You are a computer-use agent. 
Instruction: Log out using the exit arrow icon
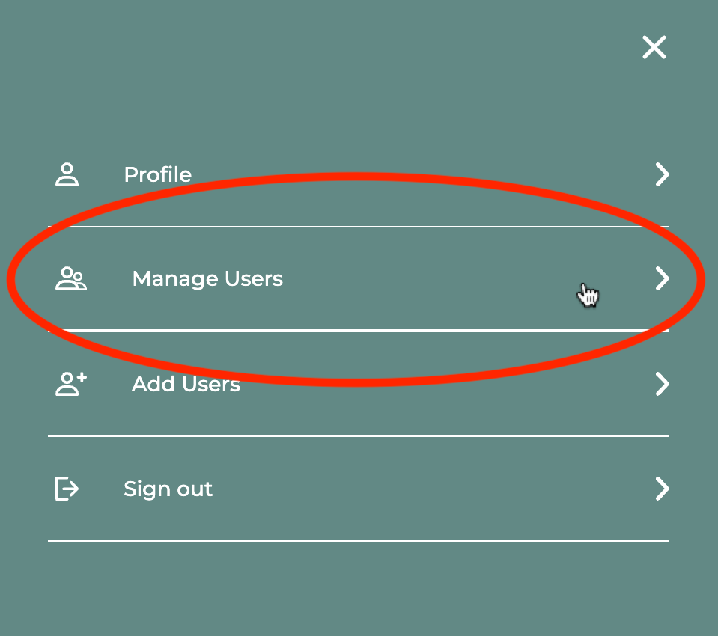(67, 488)
